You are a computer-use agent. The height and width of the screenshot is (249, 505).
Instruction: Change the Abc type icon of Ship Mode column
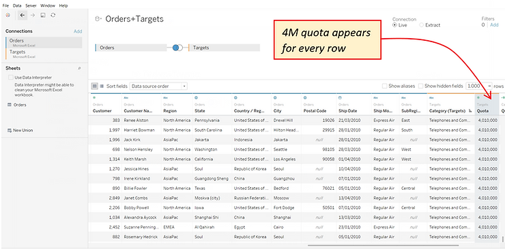[375, 97]
